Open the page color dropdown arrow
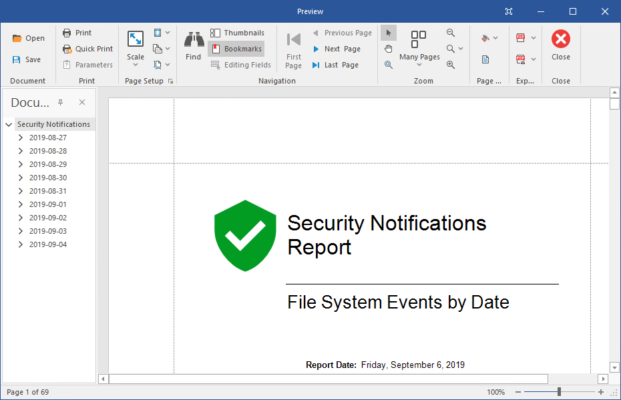Viewport: 621px width, 400px height. [x=495, y=38]
